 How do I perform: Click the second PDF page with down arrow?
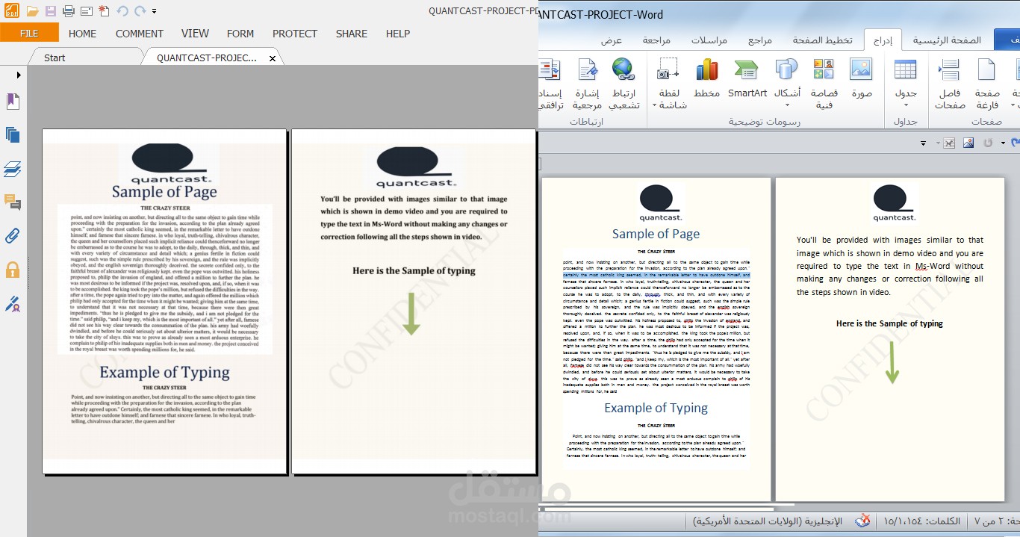414,302
